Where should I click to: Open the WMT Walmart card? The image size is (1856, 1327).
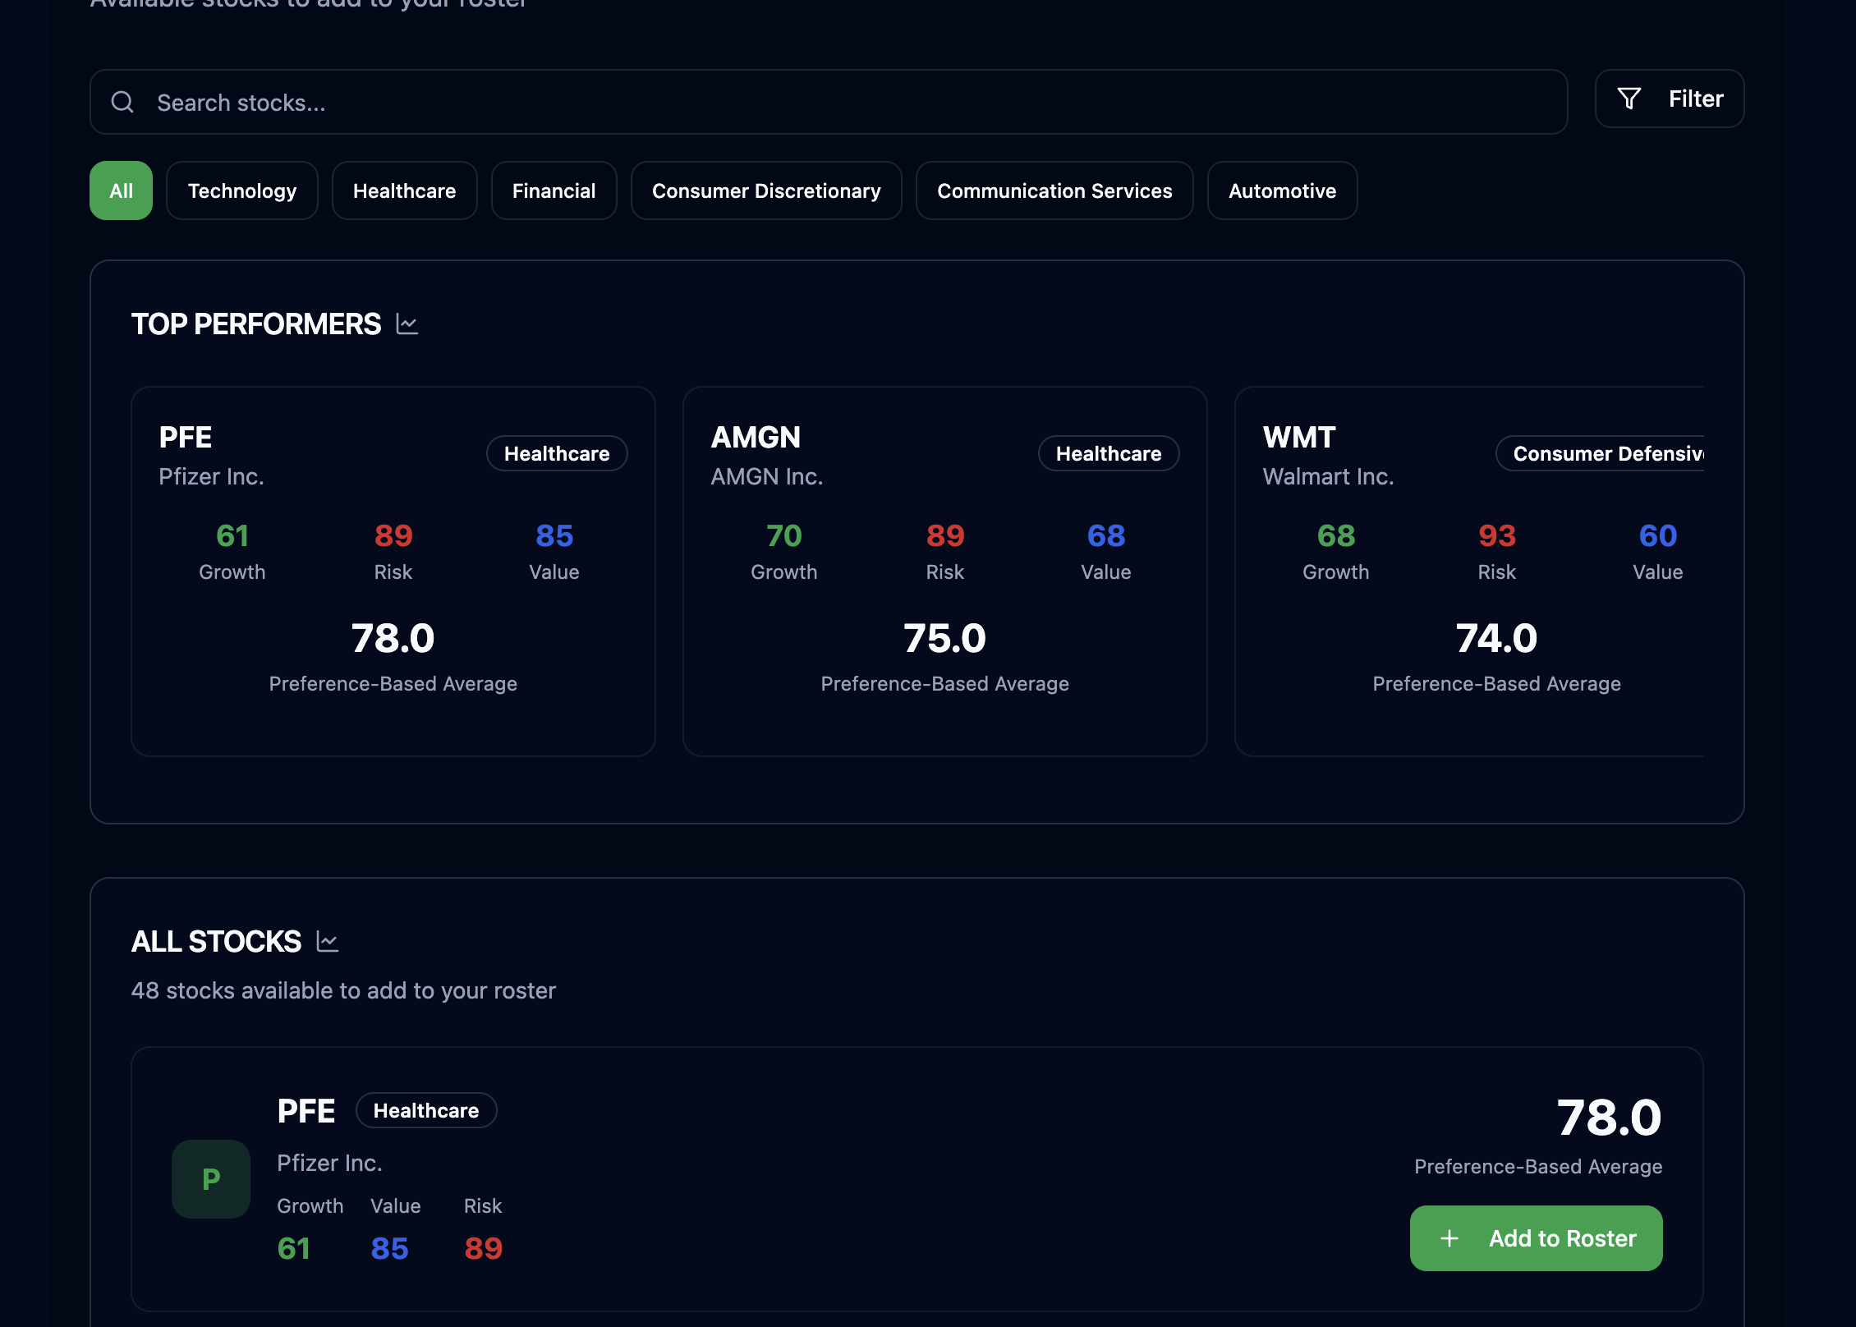coord(1470,571)
